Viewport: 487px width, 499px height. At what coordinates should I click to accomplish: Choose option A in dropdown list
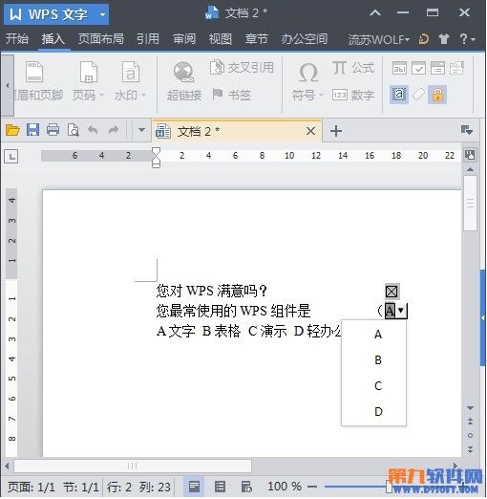pyautogui.click(x=374, y=335)
